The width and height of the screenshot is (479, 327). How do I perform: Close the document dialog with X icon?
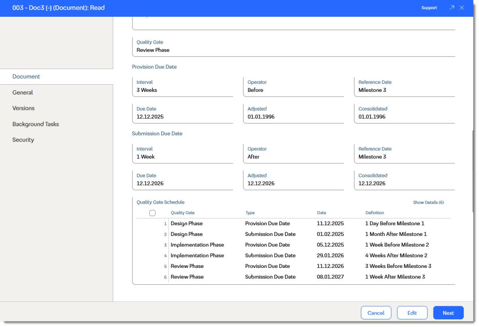pos(462,8)
